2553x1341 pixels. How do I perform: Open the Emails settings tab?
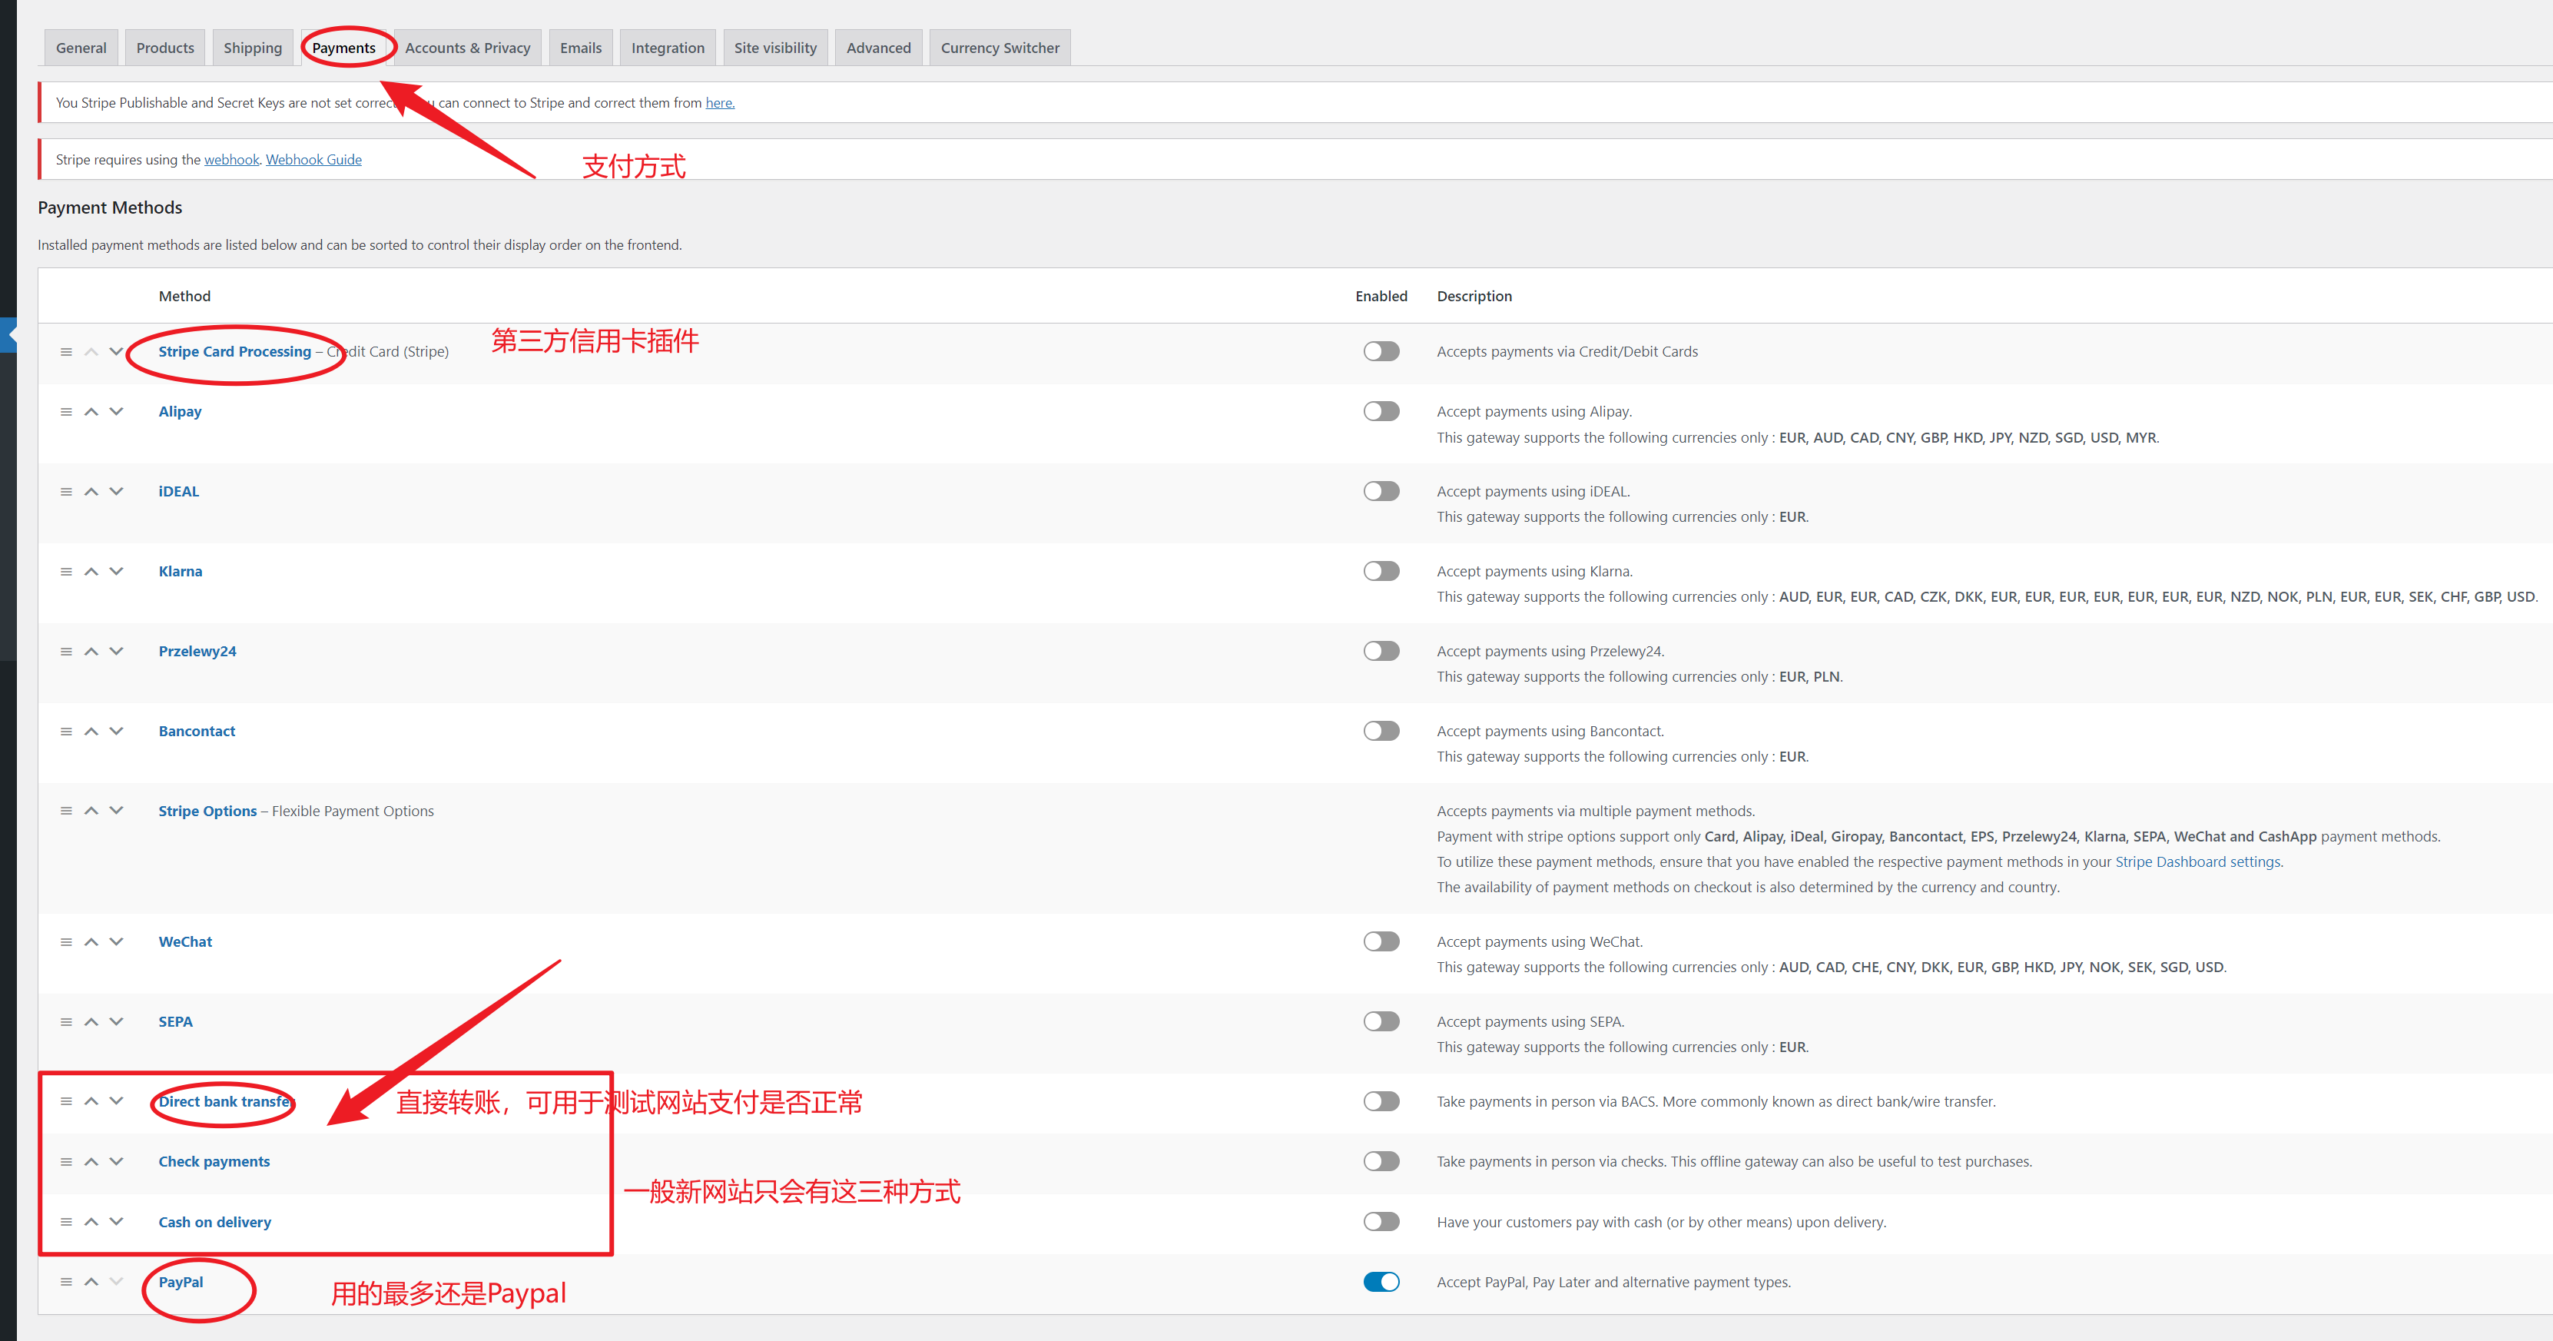580,47
